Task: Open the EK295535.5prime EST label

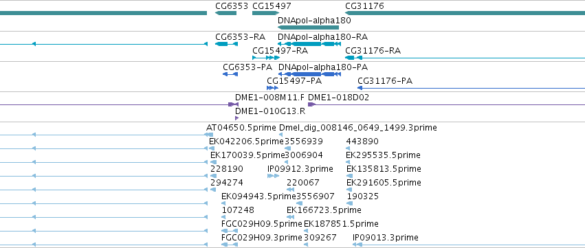Action: point(383,155)
